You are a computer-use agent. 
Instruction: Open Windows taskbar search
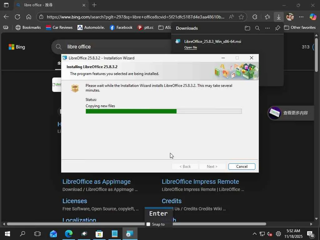(x=22, y=234)
